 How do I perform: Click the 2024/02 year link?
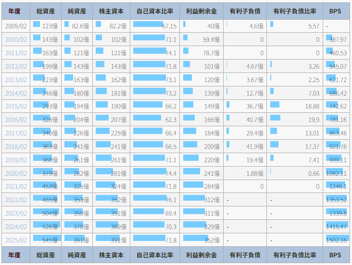click(x=15, y=227)
